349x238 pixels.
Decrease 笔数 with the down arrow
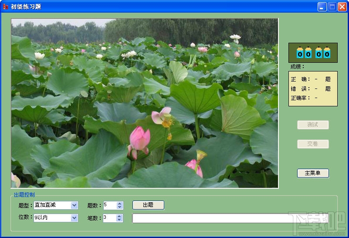pos(119,220)
